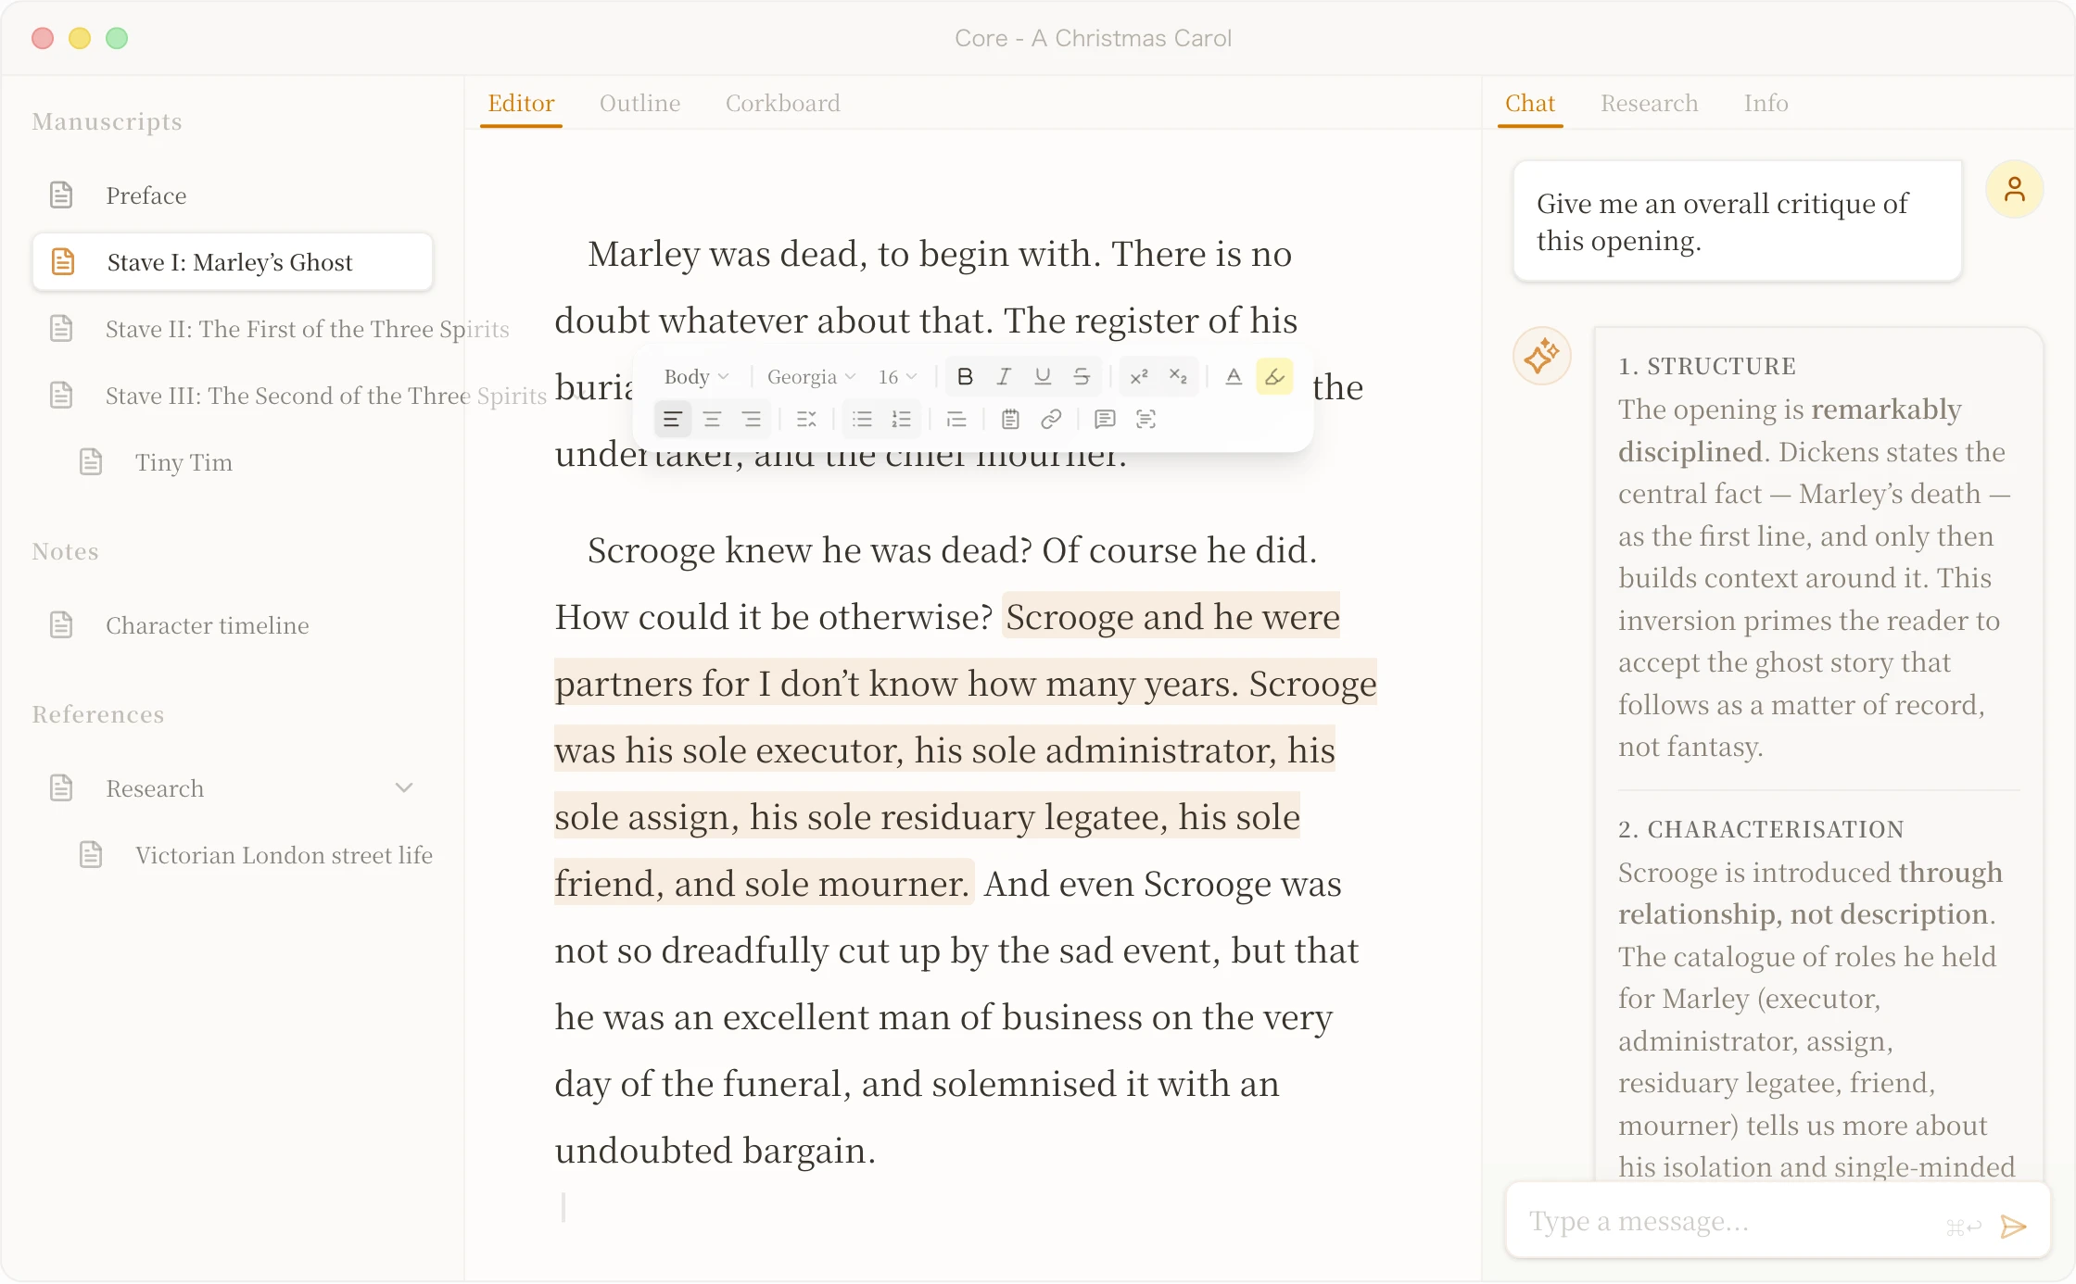
Task: Click the AI assistant sparkle icon
Action: [x=1542, y=356]
